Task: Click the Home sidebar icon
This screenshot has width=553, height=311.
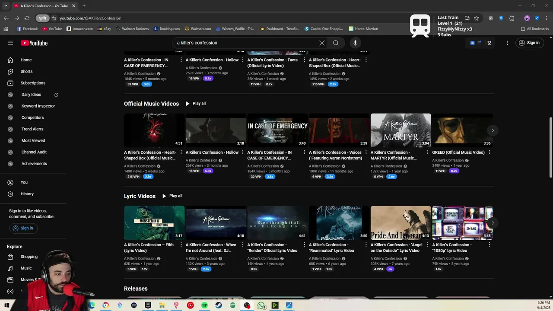Action: (10, 60)
